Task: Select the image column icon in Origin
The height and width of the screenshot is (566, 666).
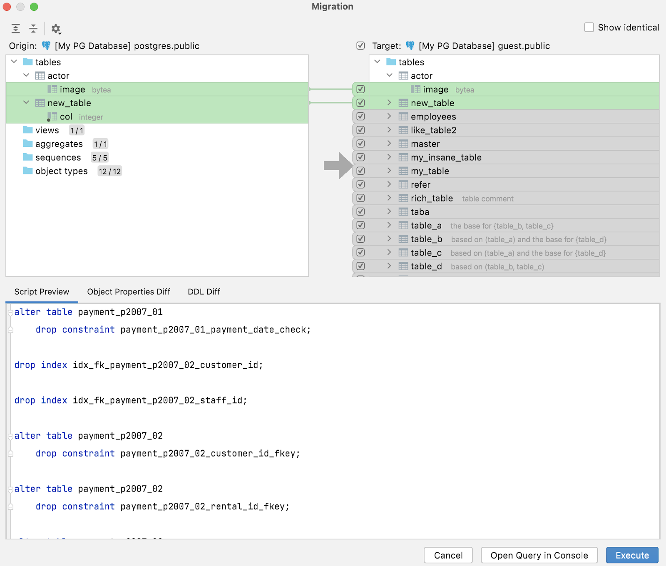Action: [52, 89]
